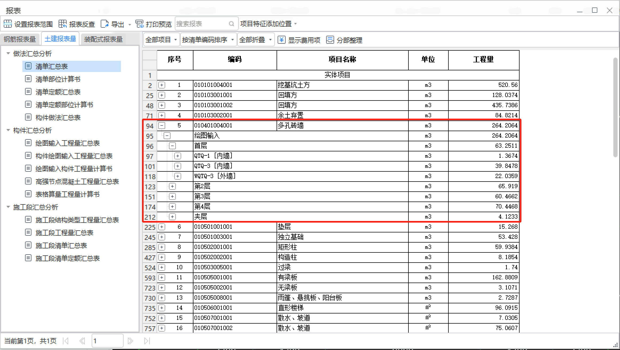Click the 设置报表范围 toolbar icon
Screen dimensions: 620x350
pos(8,24)
